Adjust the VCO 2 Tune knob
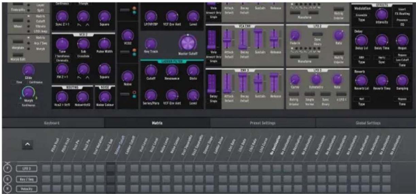Viewport: 416px width, 194px height. (x=62, y=43)
